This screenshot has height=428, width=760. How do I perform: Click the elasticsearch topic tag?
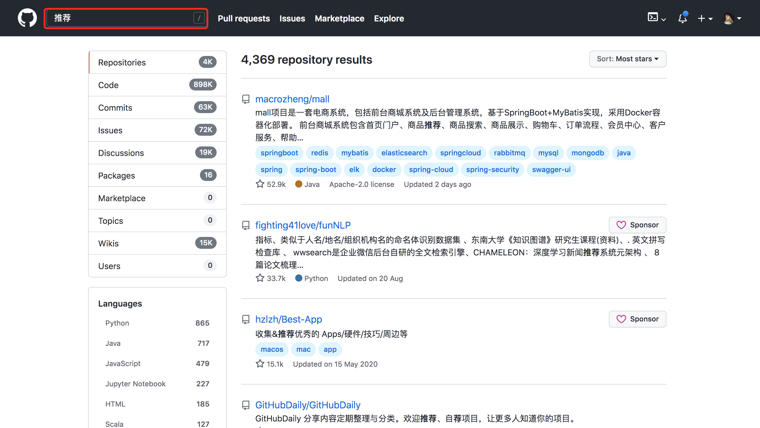(404, 153)
